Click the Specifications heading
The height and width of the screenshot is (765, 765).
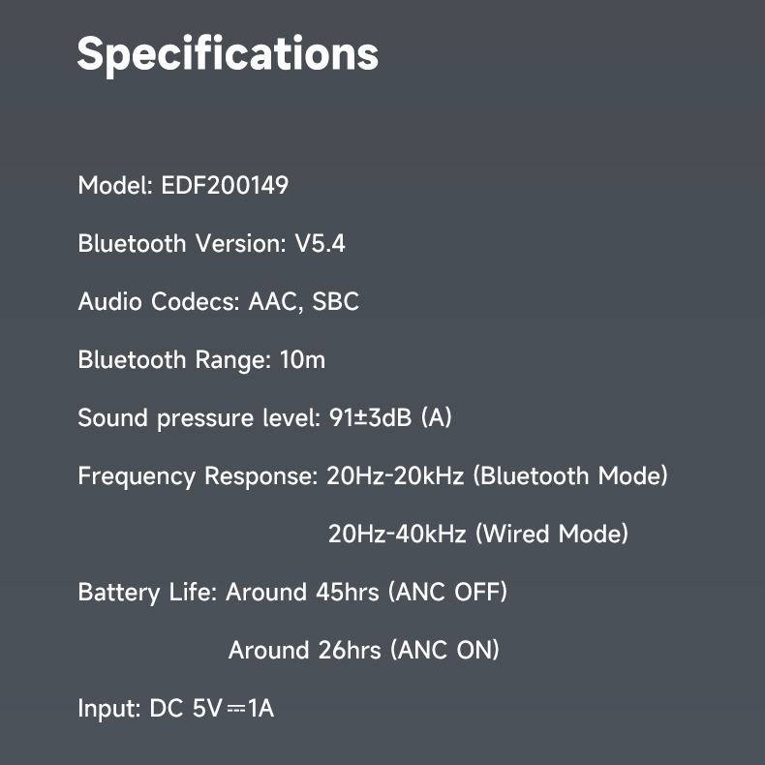pos(228,53)
